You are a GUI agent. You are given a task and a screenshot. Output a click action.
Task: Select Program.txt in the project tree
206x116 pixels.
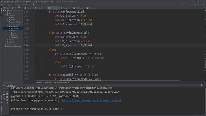[13, 37]
